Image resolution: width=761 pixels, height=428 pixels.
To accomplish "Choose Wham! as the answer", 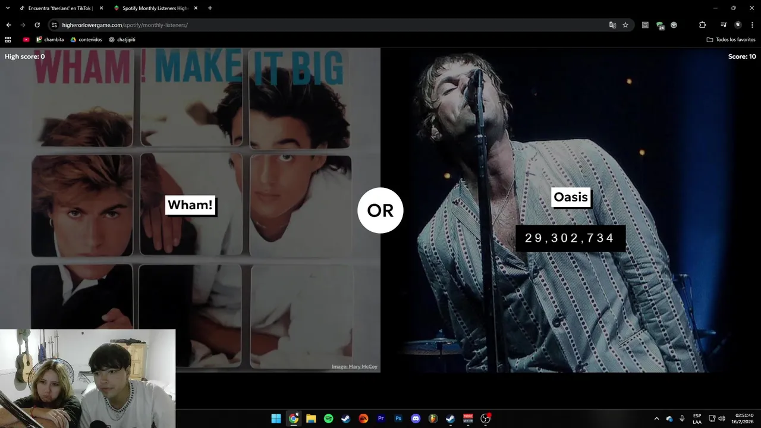I will click(190, 205).
